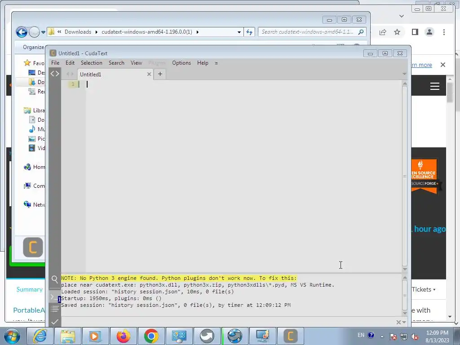The height and width of the screenshot is (345, 460).
Task: Click cudatext-windows-amd64 folder in address bar
Action: pos(147,32)
